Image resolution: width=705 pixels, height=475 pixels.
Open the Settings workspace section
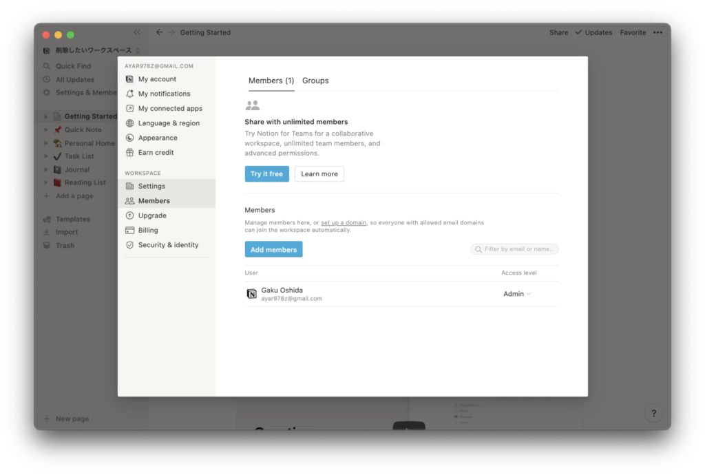(x=167, y=186)
